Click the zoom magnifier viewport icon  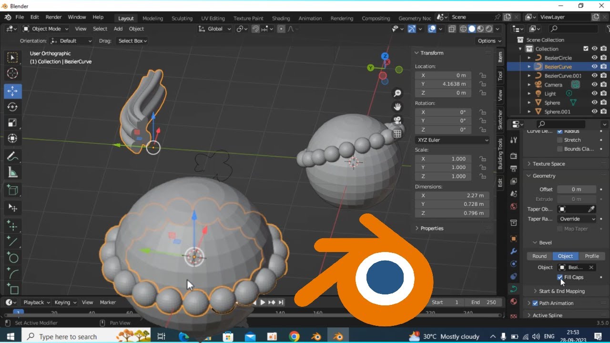[397, 93]
